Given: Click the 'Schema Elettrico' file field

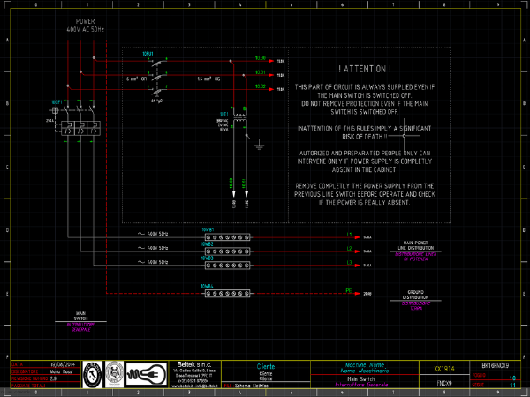Looking at the screenshot, I should [x=252, y=386].
